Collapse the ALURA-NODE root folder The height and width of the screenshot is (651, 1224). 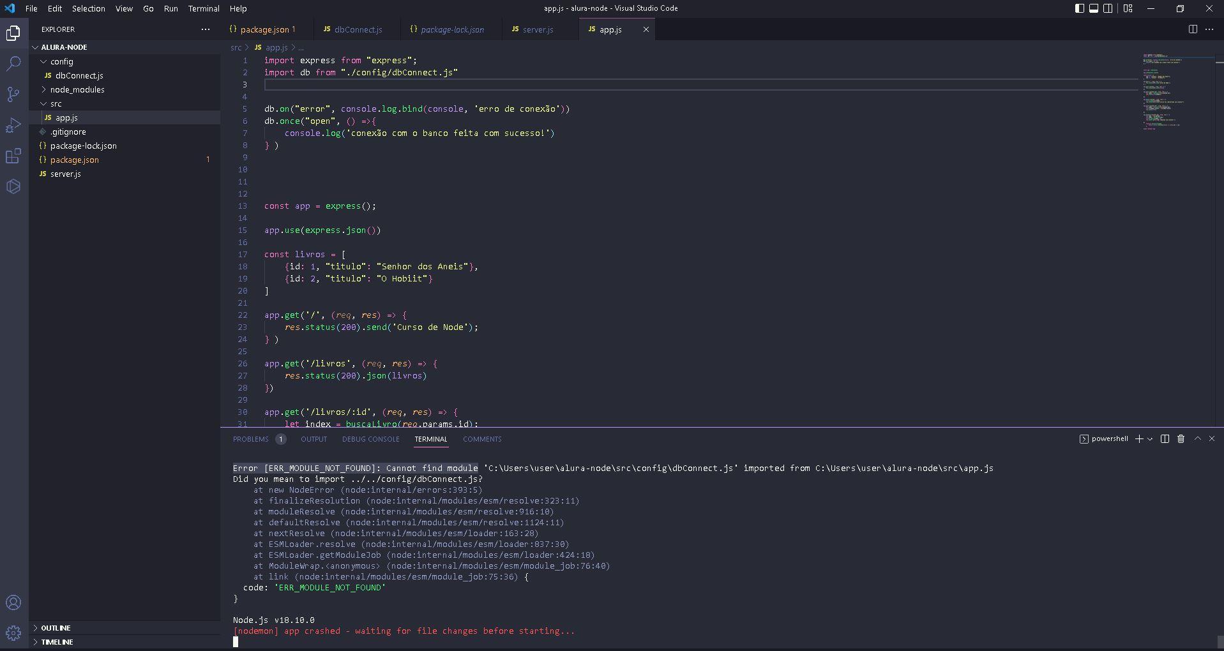click(x=125, y=47)
